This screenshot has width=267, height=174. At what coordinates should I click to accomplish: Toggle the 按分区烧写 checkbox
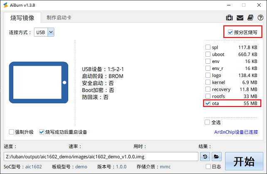[230, 32]
